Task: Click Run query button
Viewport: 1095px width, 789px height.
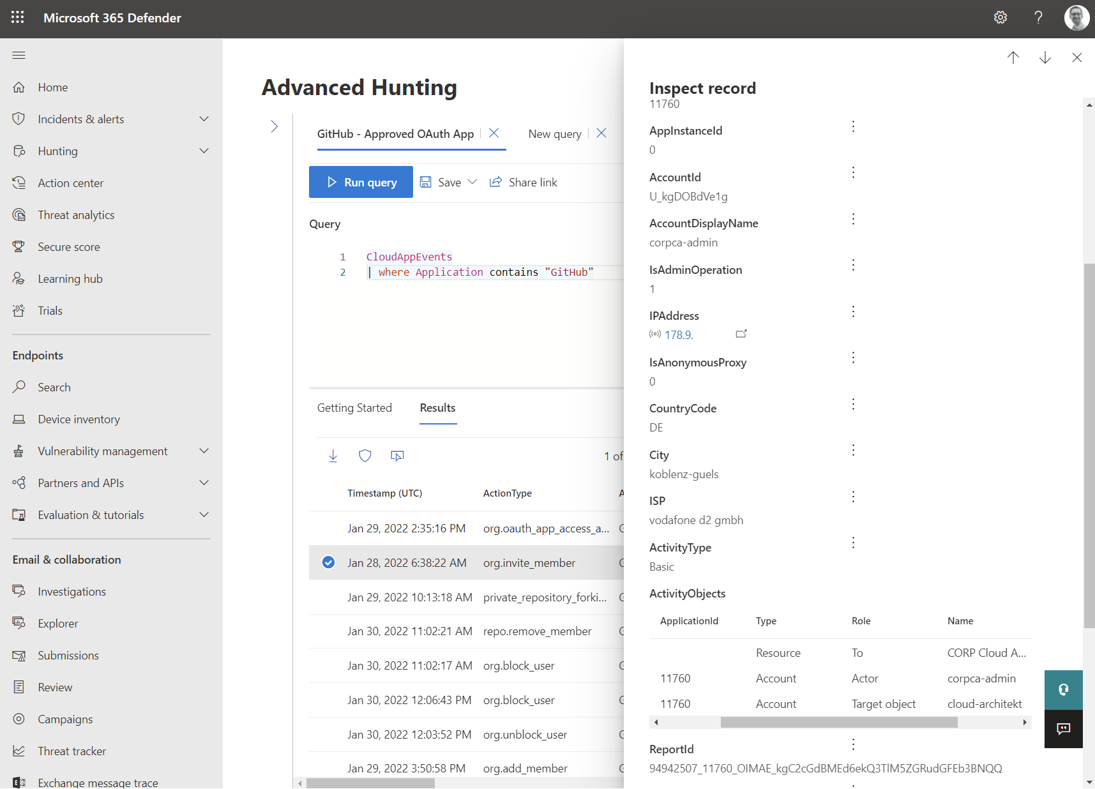Action: [x=361, y=182]
